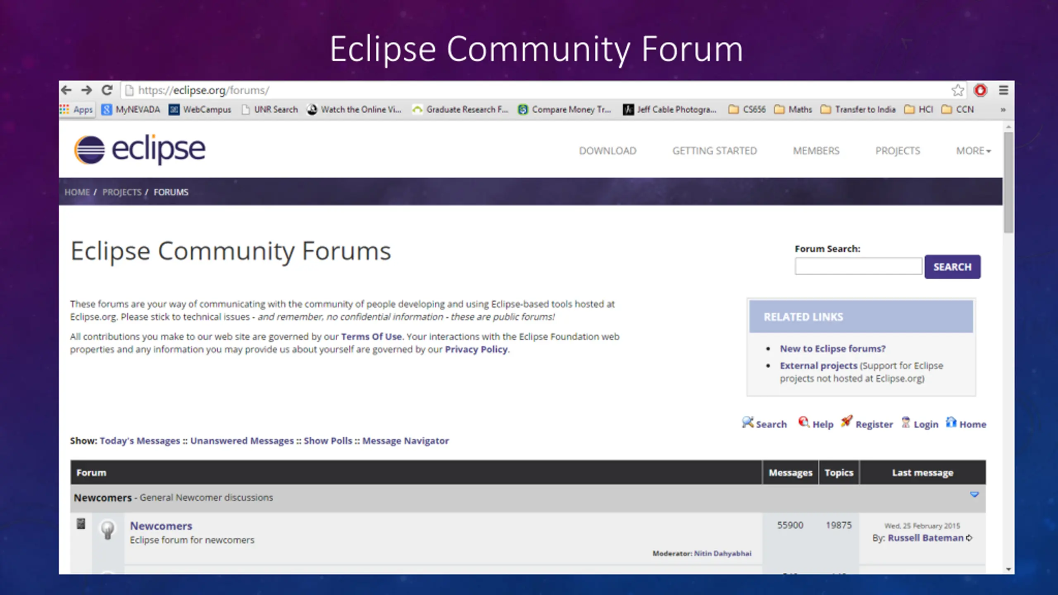
Task: Open the Transfer to India bookmark folder
Action: (x=858, y=109)
